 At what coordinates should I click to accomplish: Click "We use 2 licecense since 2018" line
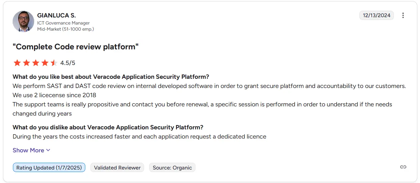(x=54, y=95)
